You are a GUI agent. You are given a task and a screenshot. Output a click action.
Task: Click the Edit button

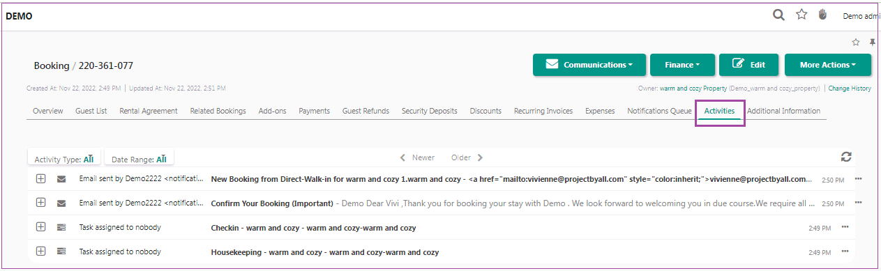(x=749, y=65)
